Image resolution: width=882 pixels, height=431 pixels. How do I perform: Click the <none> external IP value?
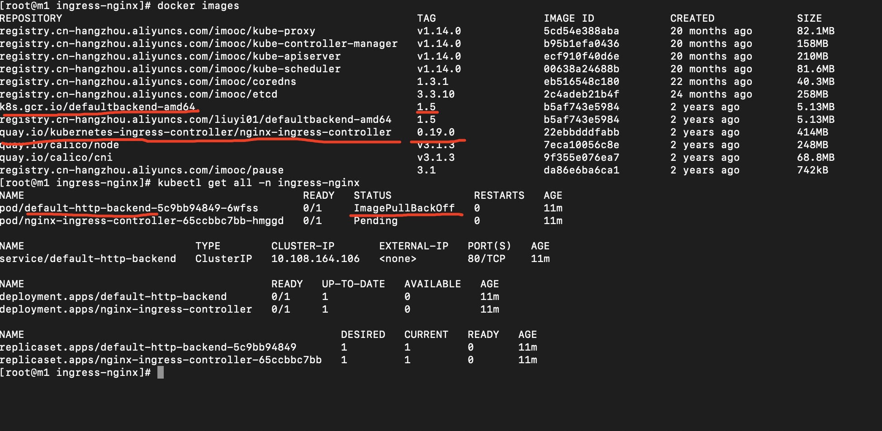pos(398,259)
